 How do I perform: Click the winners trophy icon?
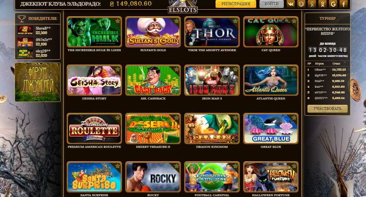click(x=22, y=18)
